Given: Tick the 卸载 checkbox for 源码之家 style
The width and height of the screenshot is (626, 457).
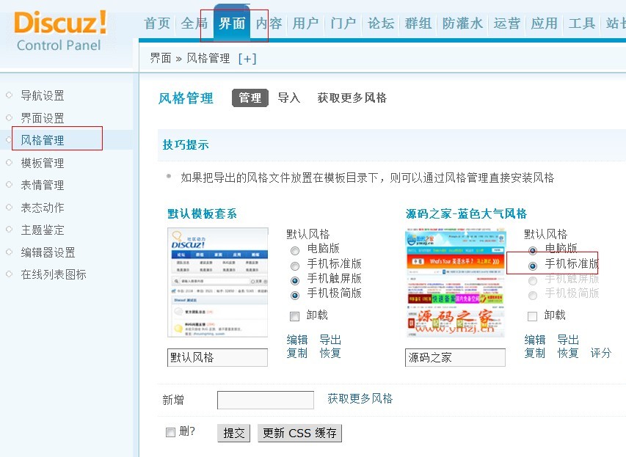Looking at the screenshot, I should [x=533, y=316].
